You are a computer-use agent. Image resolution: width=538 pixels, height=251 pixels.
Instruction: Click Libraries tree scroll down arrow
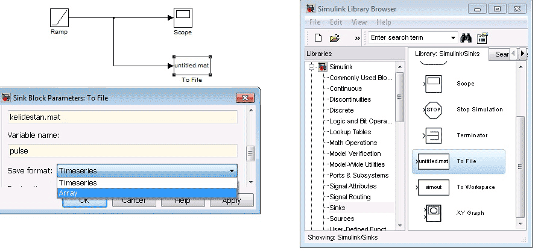[x=400, y=225]
